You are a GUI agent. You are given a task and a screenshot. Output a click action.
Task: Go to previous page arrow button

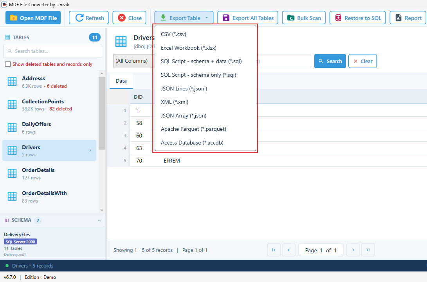[x=289, y=250]
